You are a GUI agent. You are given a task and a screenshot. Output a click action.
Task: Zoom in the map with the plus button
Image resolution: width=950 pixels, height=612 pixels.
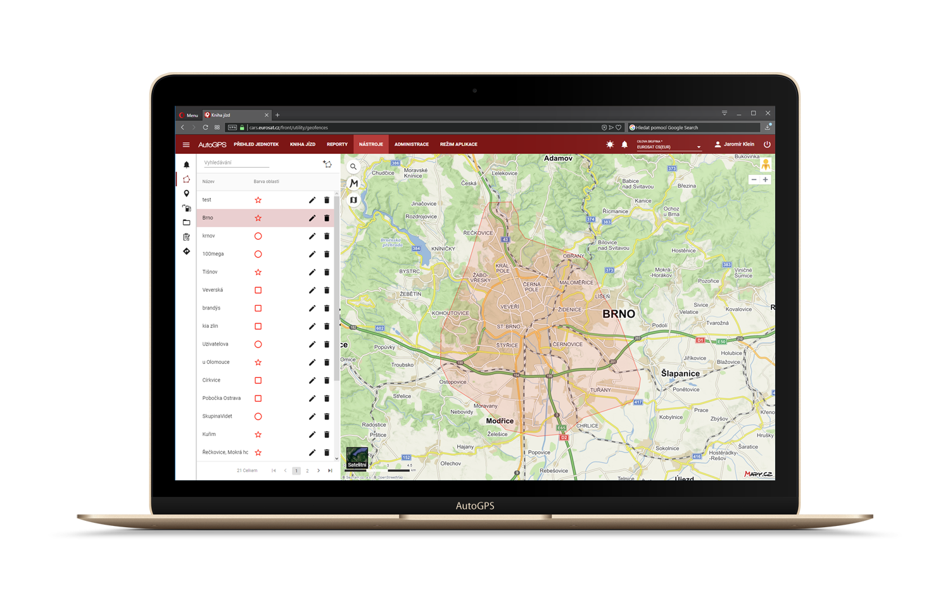[x=765, y=180]
